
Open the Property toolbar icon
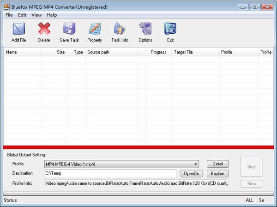tap(95, 29)
